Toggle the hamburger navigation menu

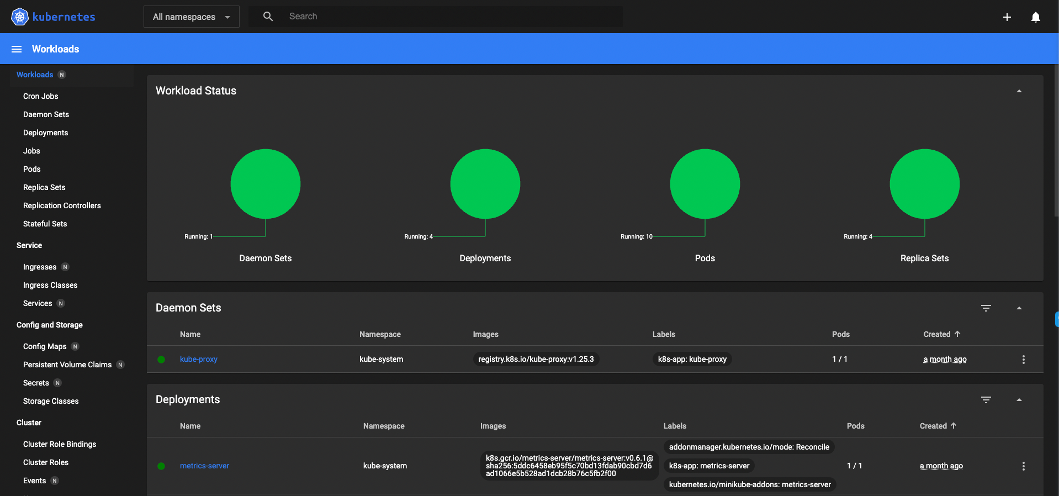[17, 49]
